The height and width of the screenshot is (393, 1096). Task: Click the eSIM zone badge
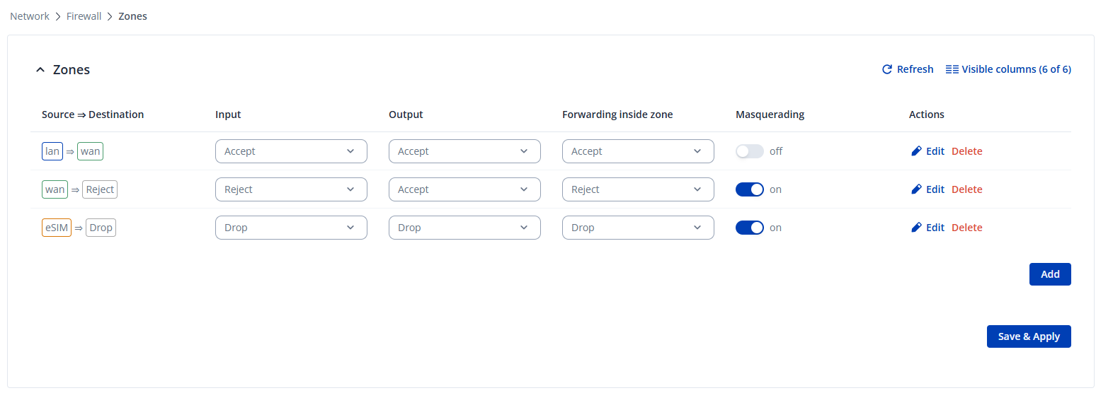(x=57, y=228)
